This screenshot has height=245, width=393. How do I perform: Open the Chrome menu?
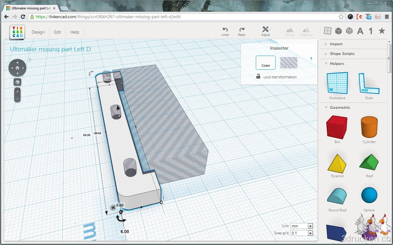tap(387, 17)
